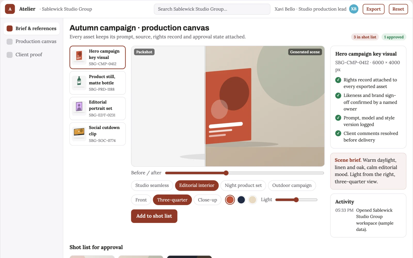
Task: Select the Social cutdown clip icon
Action: pos(79,134)
